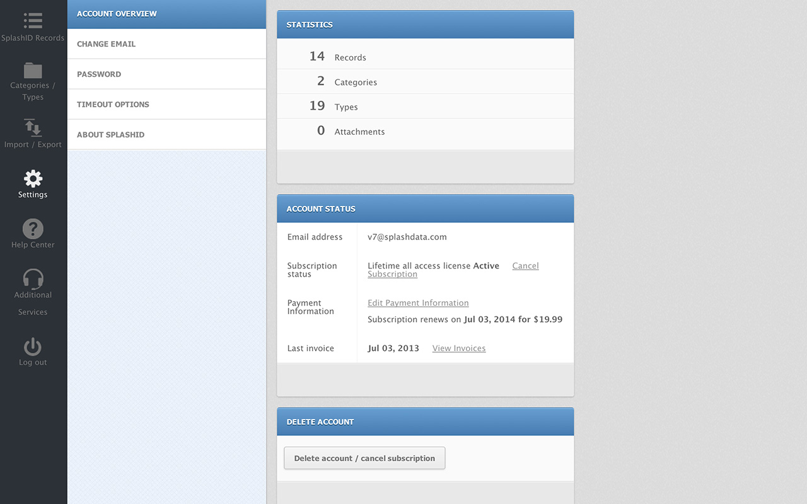Click the question mark help icon

(x=33, y=230)
